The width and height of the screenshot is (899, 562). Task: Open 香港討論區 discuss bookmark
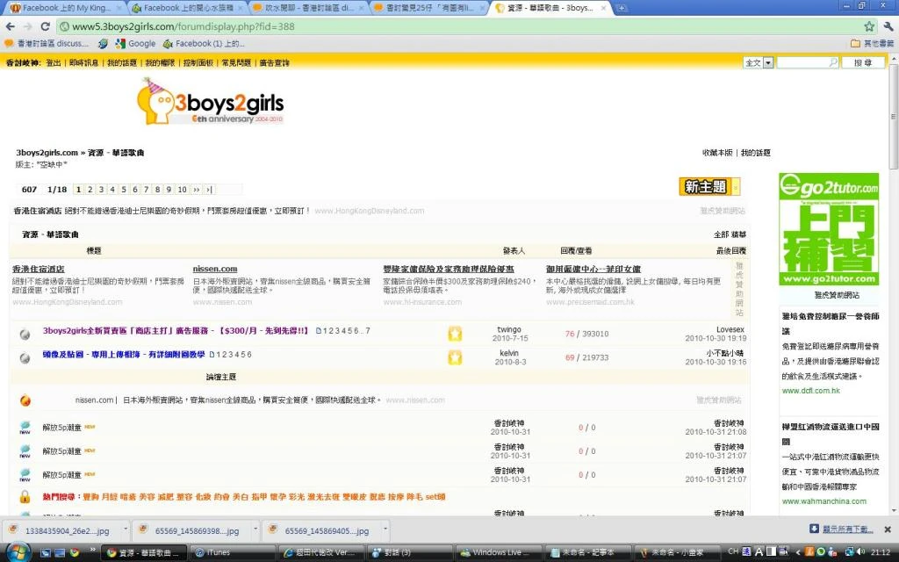click(47, 44)
